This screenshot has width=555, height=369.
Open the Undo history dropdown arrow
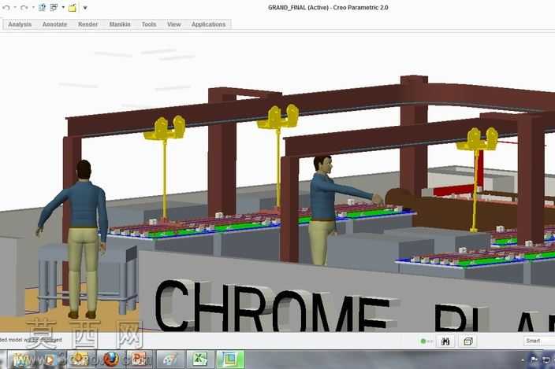[x=15, y=7]
